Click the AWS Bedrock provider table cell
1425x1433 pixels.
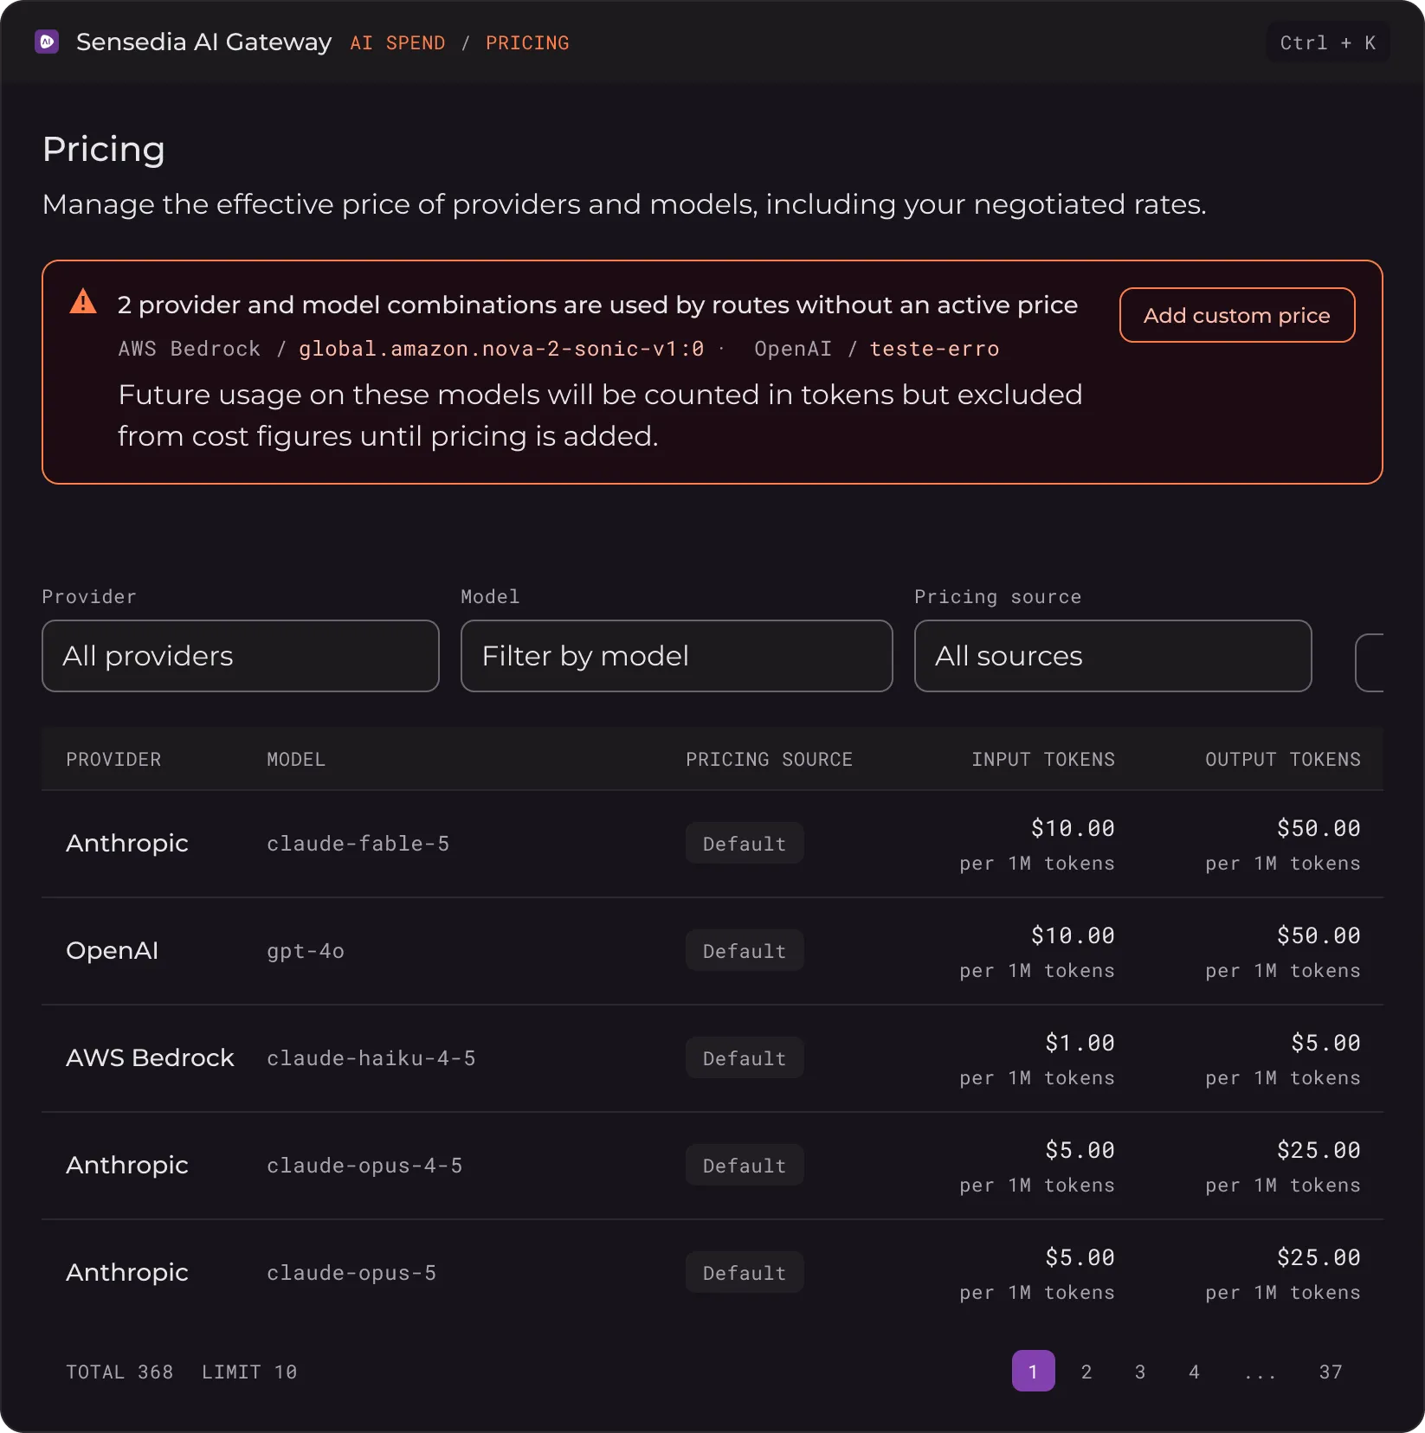pyautogui.click(x=150, y=1058)
